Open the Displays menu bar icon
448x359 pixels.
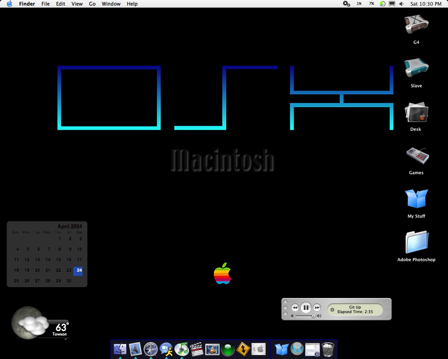[392, 4]
